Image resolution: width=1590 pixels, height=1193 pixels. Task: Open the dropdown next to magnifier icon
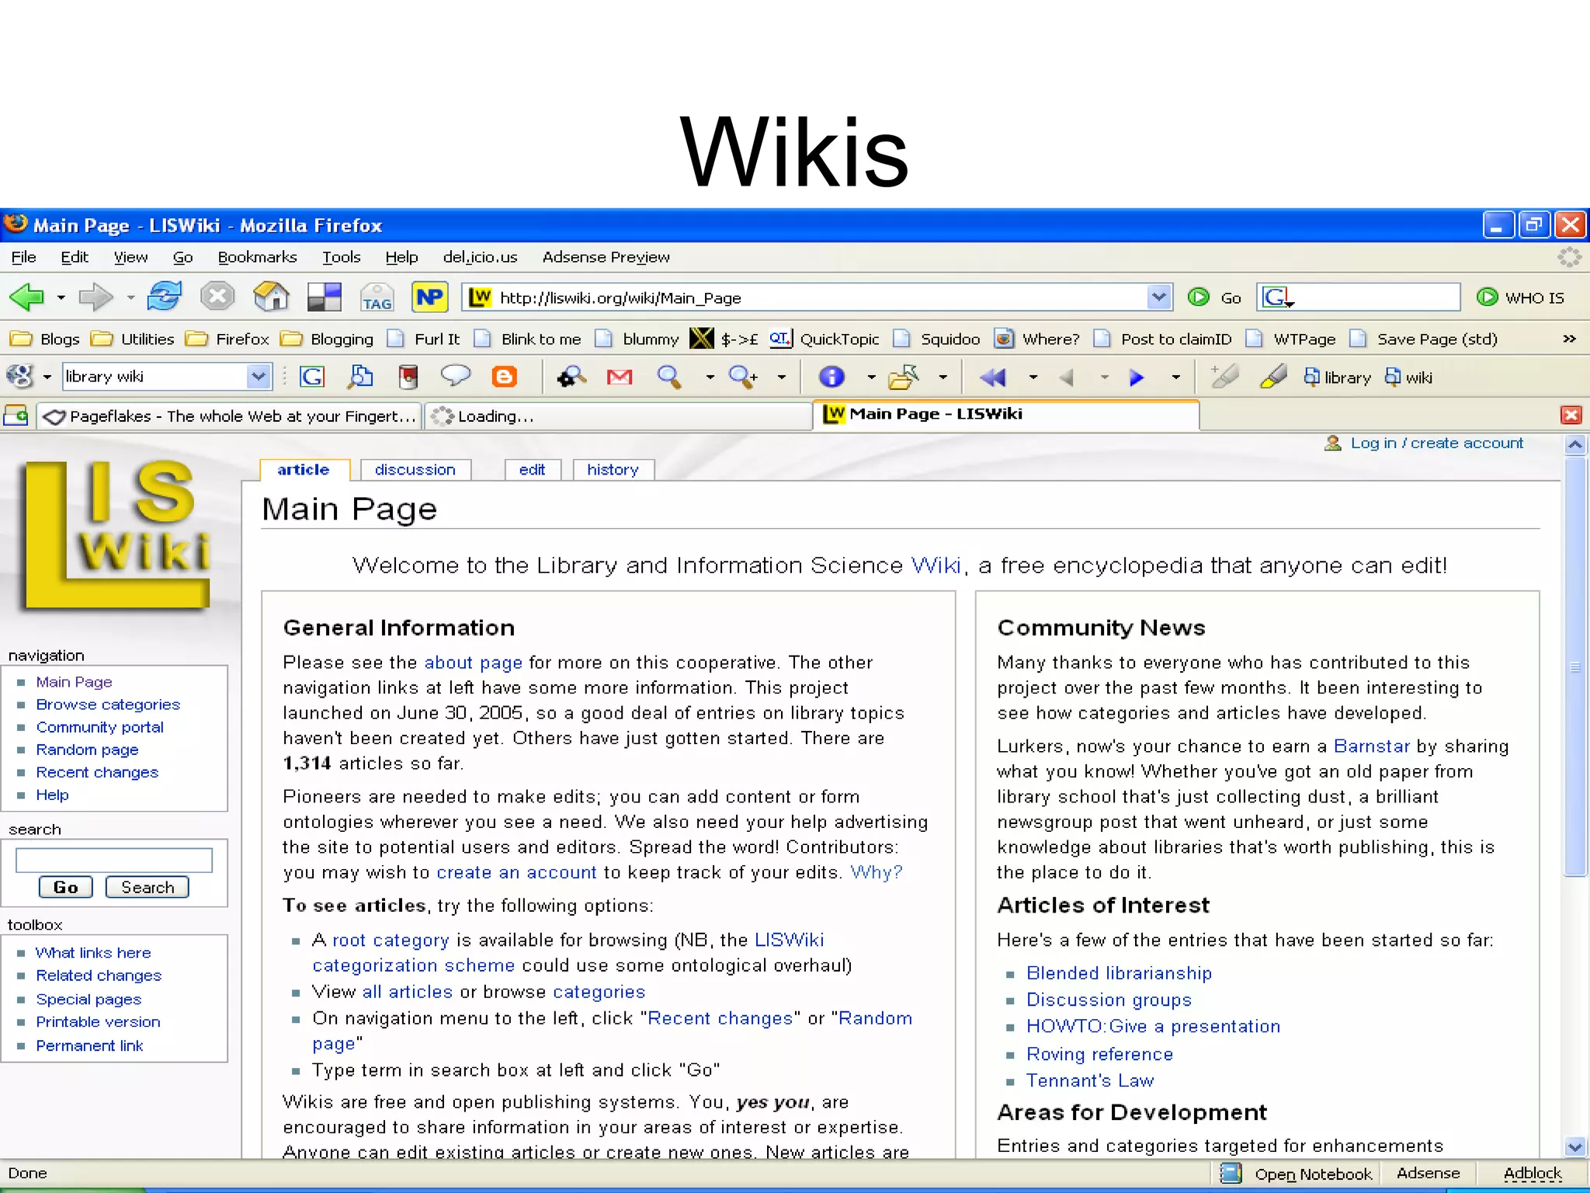(710, 377)
